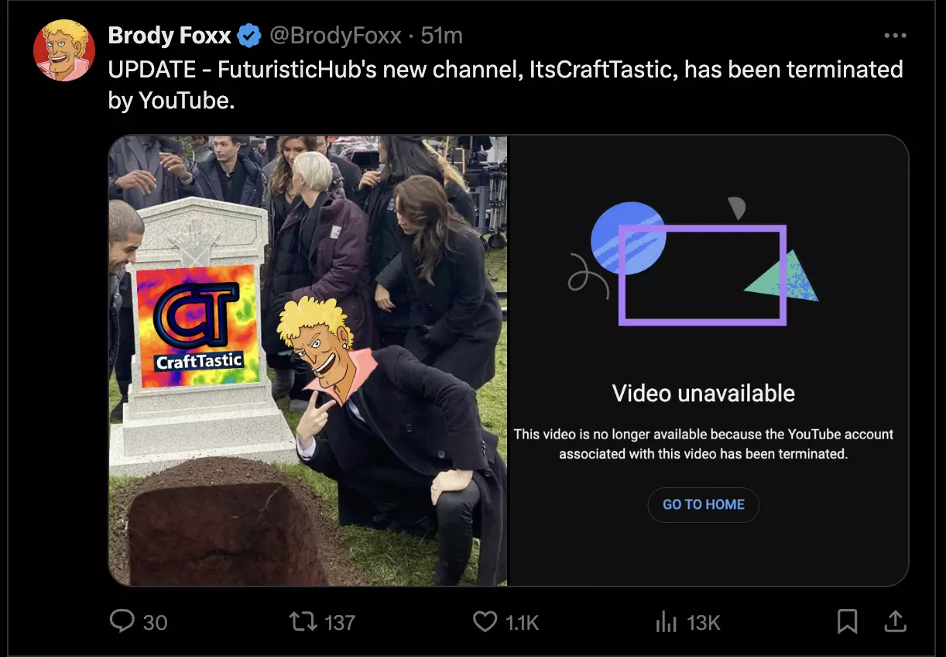Click GO TO HOME button in image

(x=704, y=504)
